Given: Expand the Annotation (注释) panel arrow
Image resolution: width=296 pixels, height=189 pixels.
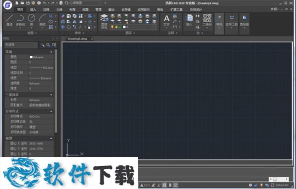Looking at the screenshot, I should 177,33.
